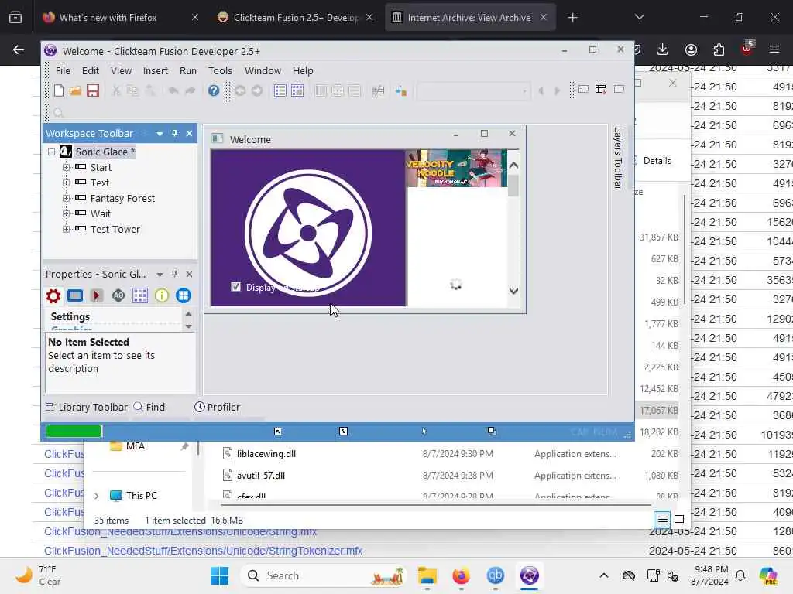
Task: Open the Layers Toolbar side tab
Action: 617,158
